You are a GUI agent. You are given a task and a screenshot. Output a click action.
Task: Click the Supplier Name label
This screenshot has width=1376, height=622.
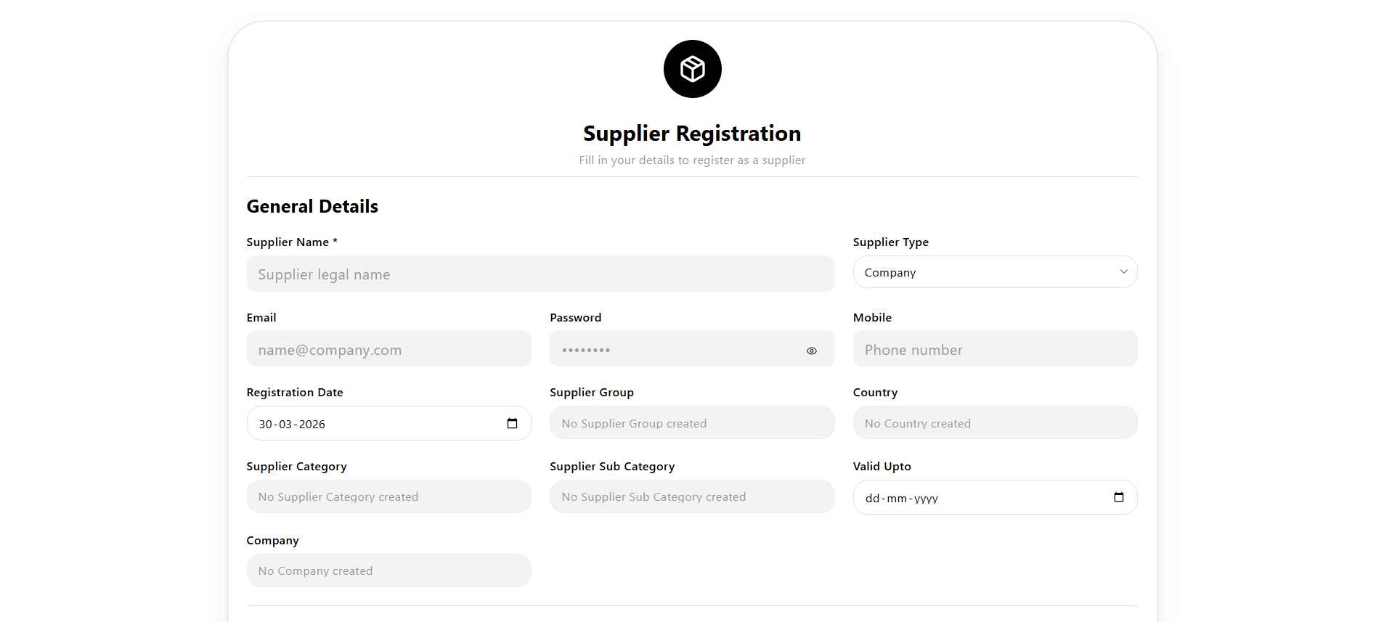tap(292, 242)
